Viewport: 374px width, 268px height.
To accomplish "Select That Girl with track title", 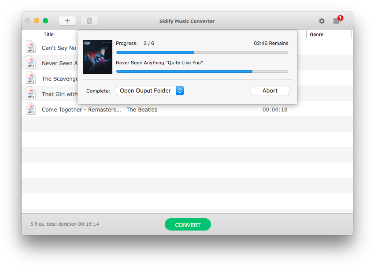I will 59,94.
